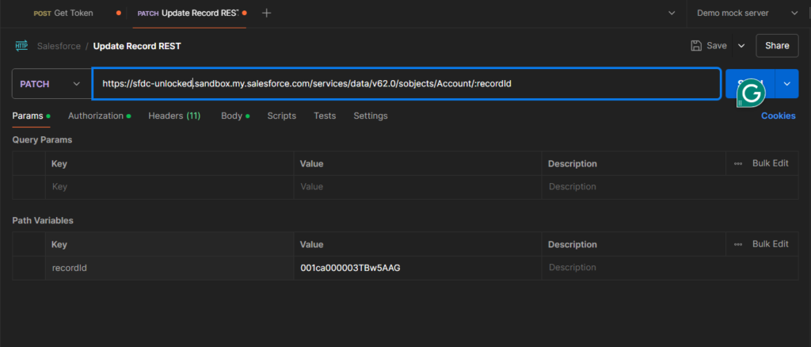The width and height of the screenshot is (811, 347).
Task: Open Path Variables column options ellipsis
Action: point(738,244)
